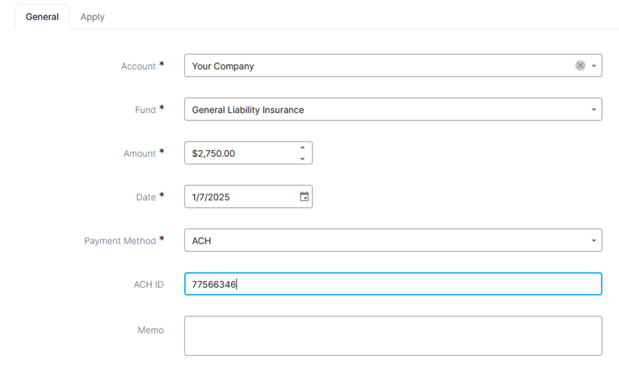Click the Memo field label
This screenshot has width=619, height=366.
pyautogui.click(x=151, y=330)
